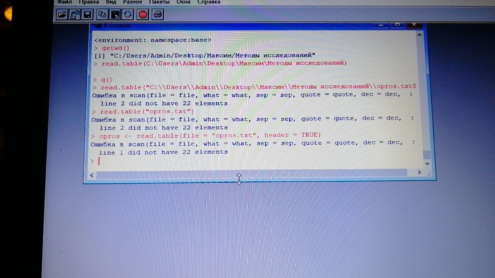Open the Файл menu
495x278 pixels.
coord(65,2)
